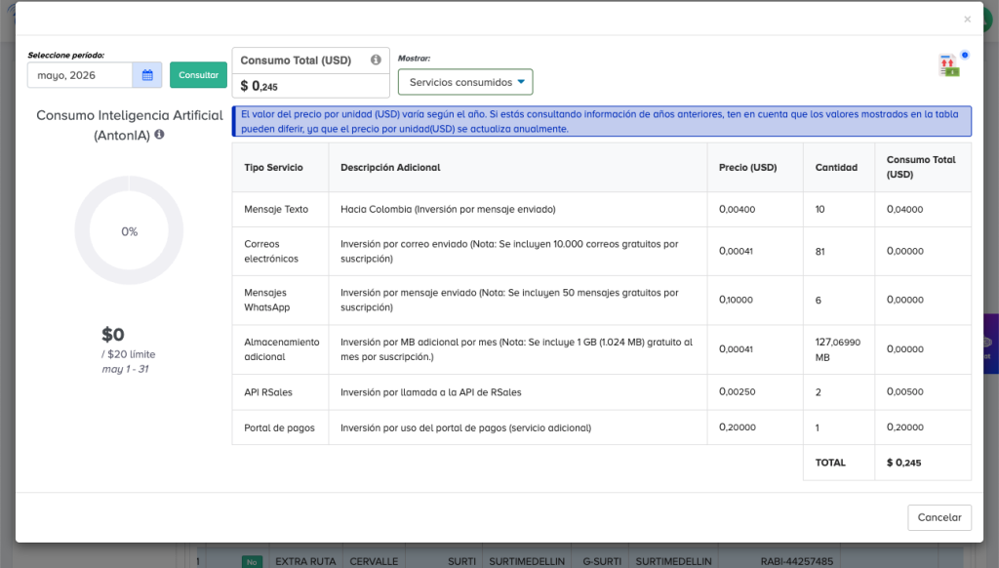Click the description about 1 GB gratuito storage
The image size is (999, 568).
tap(516, 349)
